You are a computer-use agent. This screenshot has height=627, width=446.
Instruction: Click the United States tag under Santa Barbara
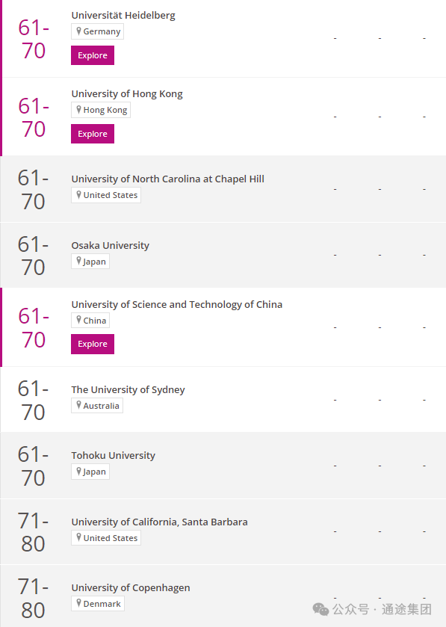[106, 538]
